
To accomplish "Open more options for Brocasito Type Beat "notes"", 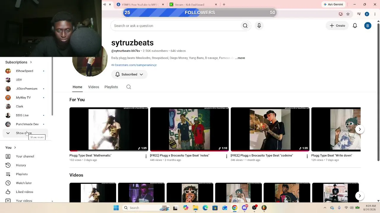I will (x=227, y=156).
